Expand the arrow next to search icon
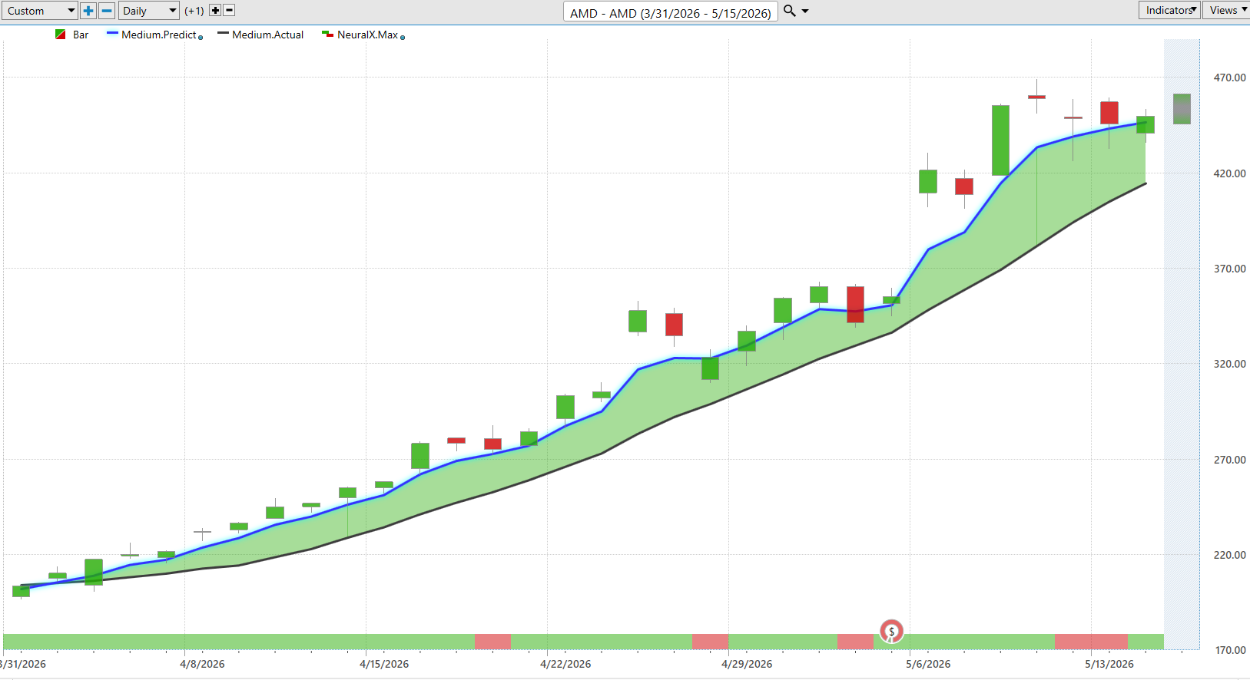This screenshot has height=680, width=1250. pos(805,11)
